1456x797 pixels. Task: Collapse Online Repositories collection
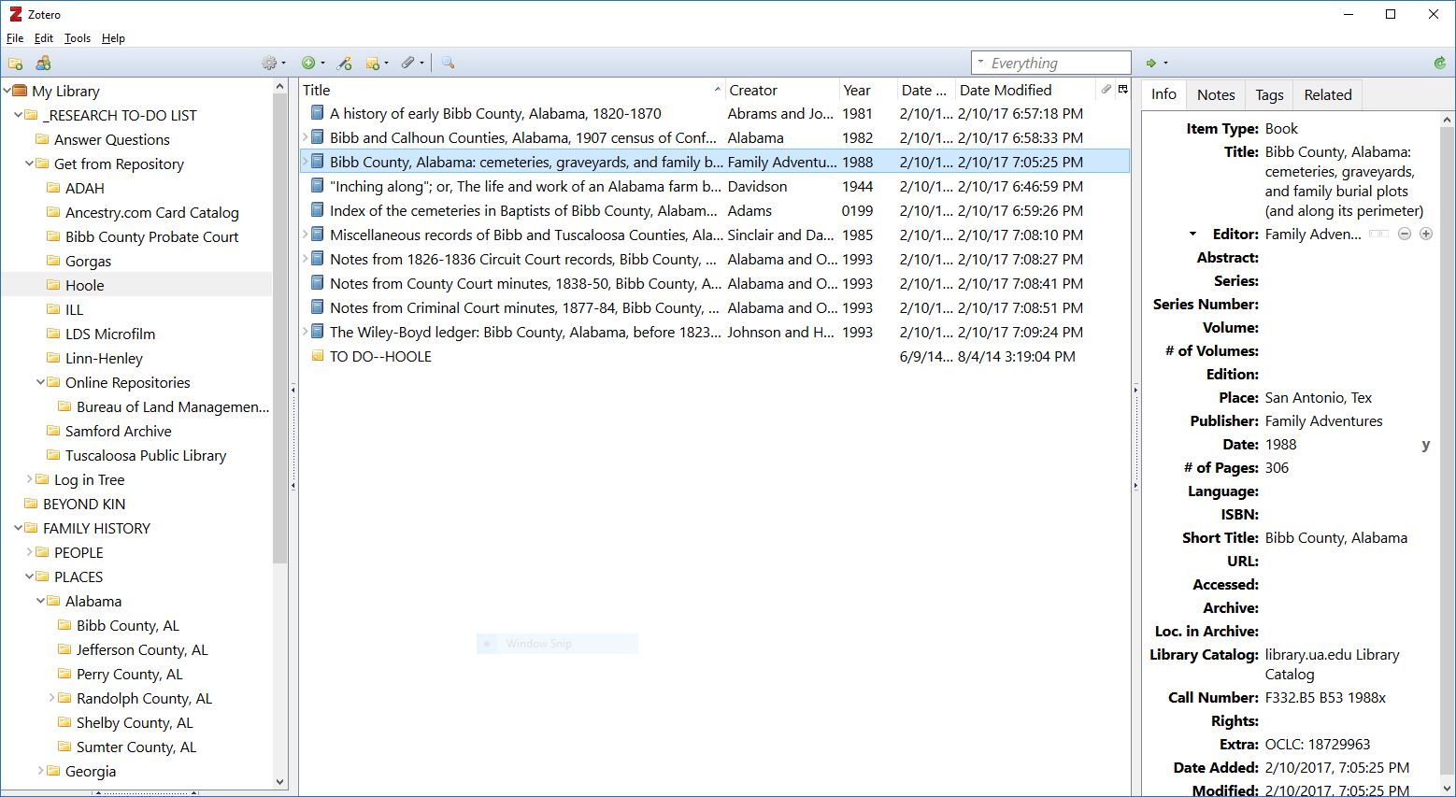coord(41,382)
